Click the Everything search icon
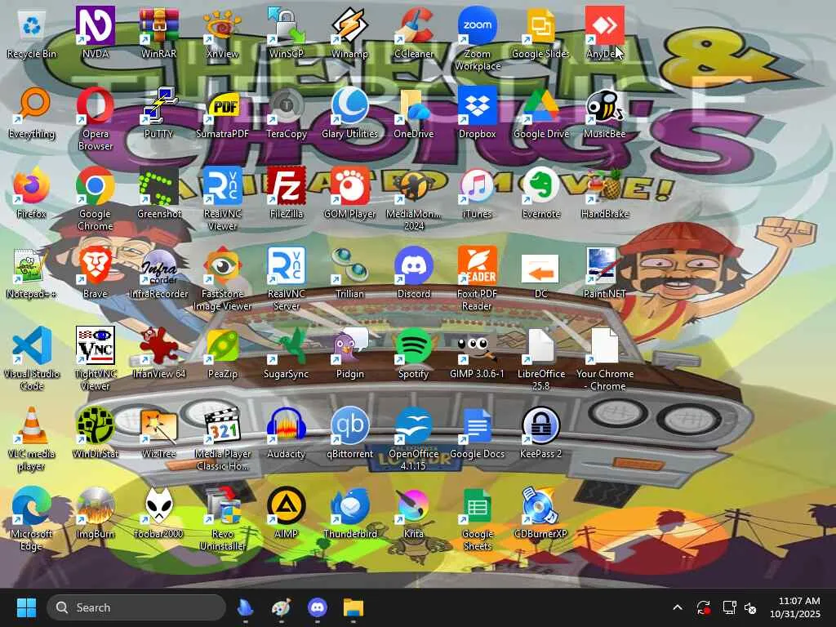The width and height of the screenshot is (836, 627). [32, 105]
